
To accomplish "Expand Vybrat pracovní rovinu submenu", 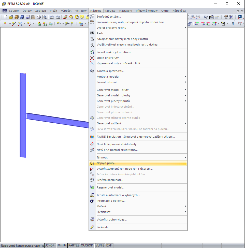I will click(x=138, y=28).
